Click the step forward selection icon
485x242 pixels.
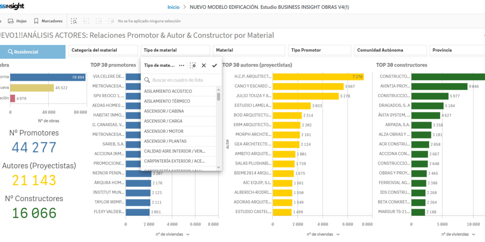tap(99, 21)
